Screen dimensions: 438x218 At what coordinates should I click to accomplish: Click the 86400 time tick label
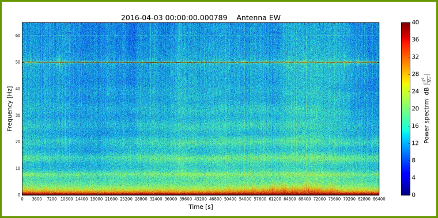point(379,199)
